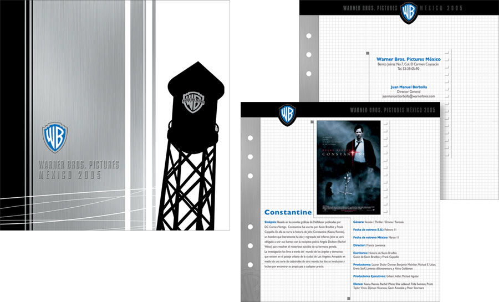Click the silver WB logo on the water tower

(193, 103)
